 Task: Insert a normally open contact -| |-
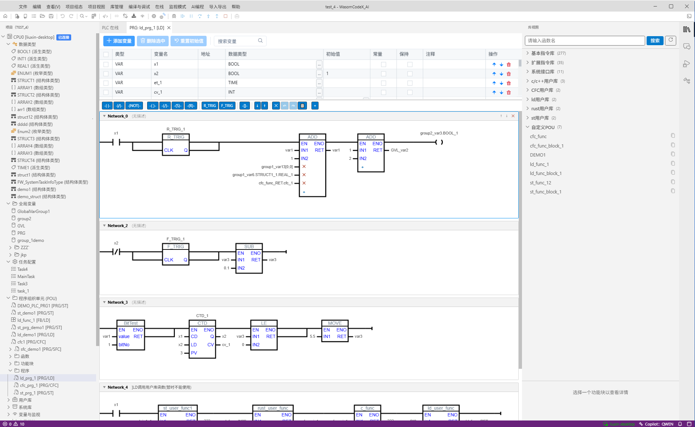coord(107,106)
